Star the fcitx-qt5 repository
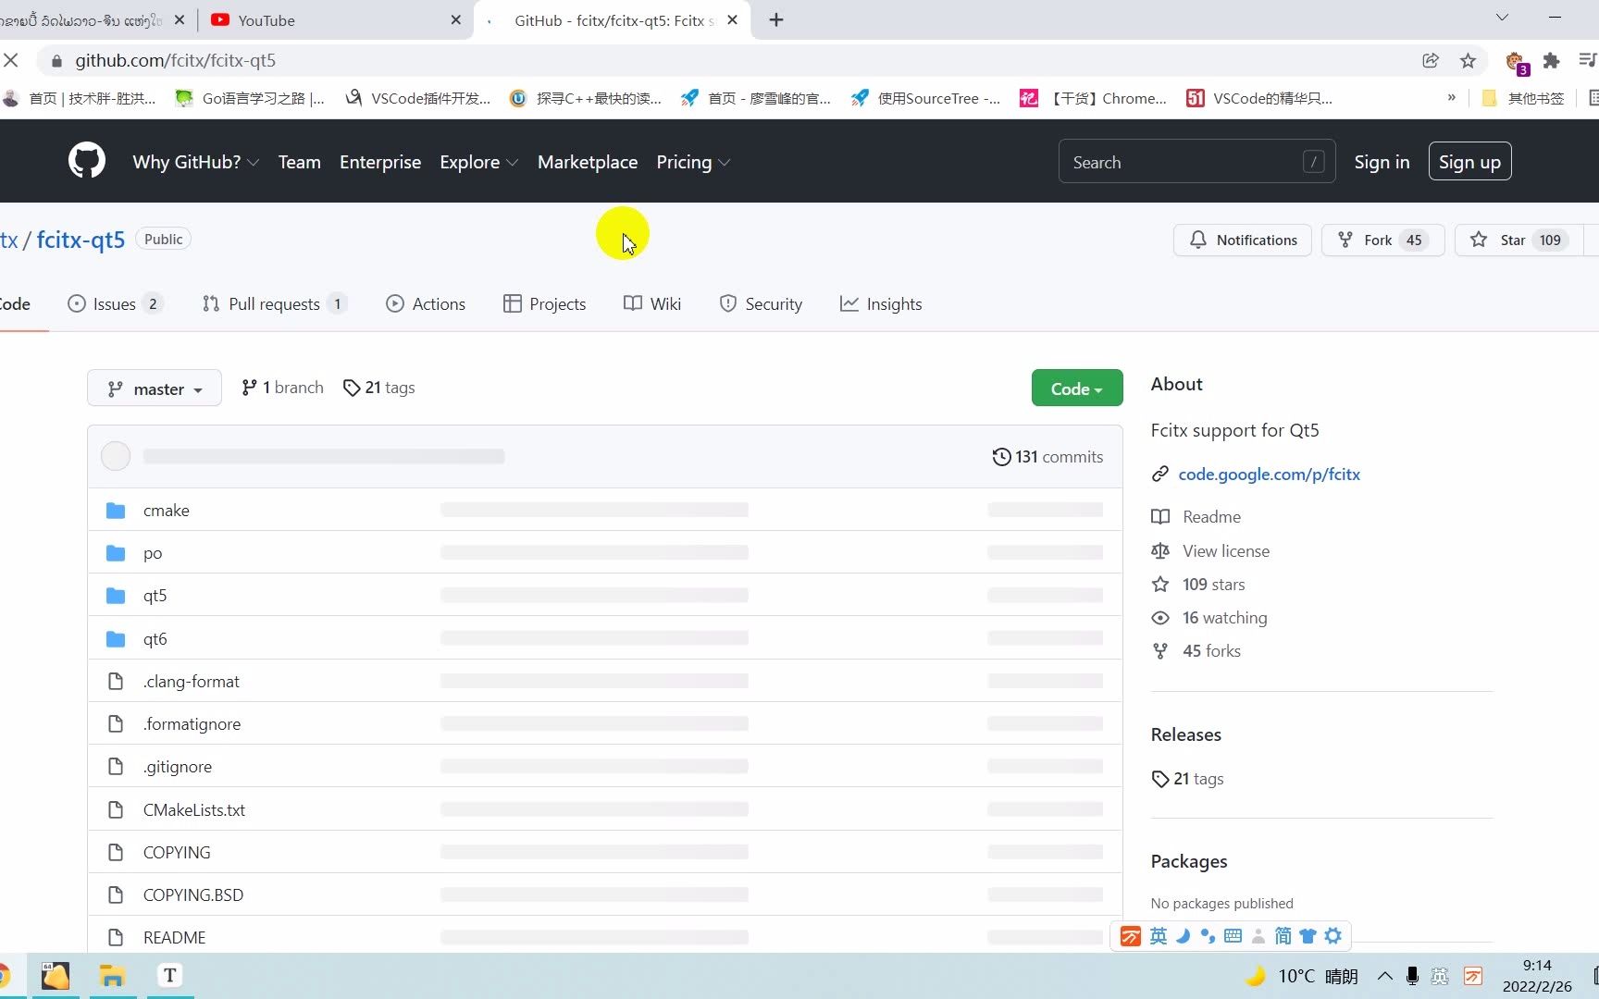Screen dimensions: 1599x999 click(1518, 240)
